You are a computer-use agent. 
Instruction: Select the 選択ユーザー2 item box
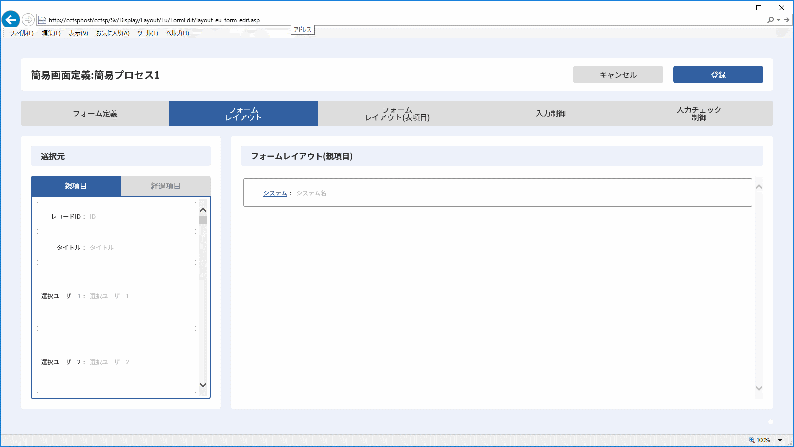(116, 362)
